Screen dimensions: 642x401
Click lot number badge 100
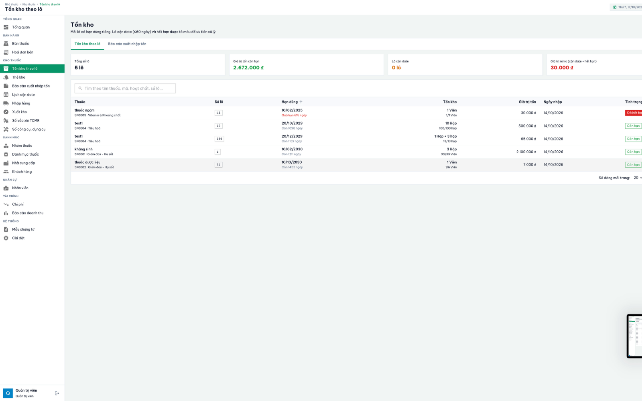219,139
